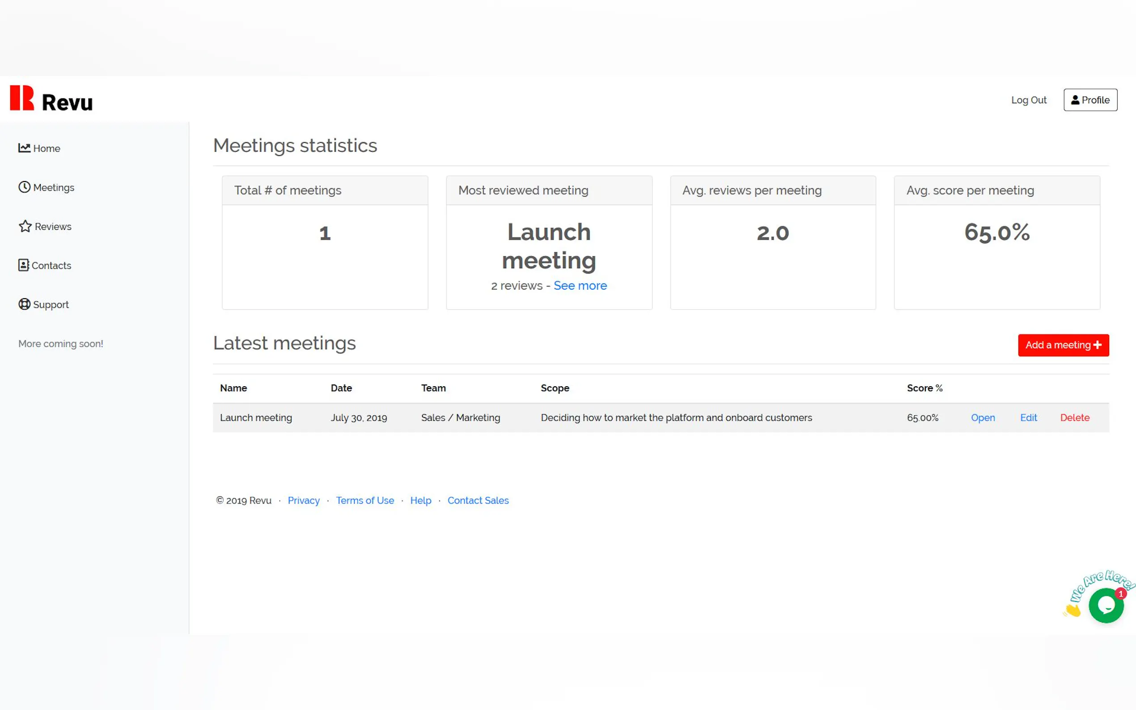This screenshot has width=1136, height=710.
Task: Delete the Launch meeting row
Action: (1074, 418)
